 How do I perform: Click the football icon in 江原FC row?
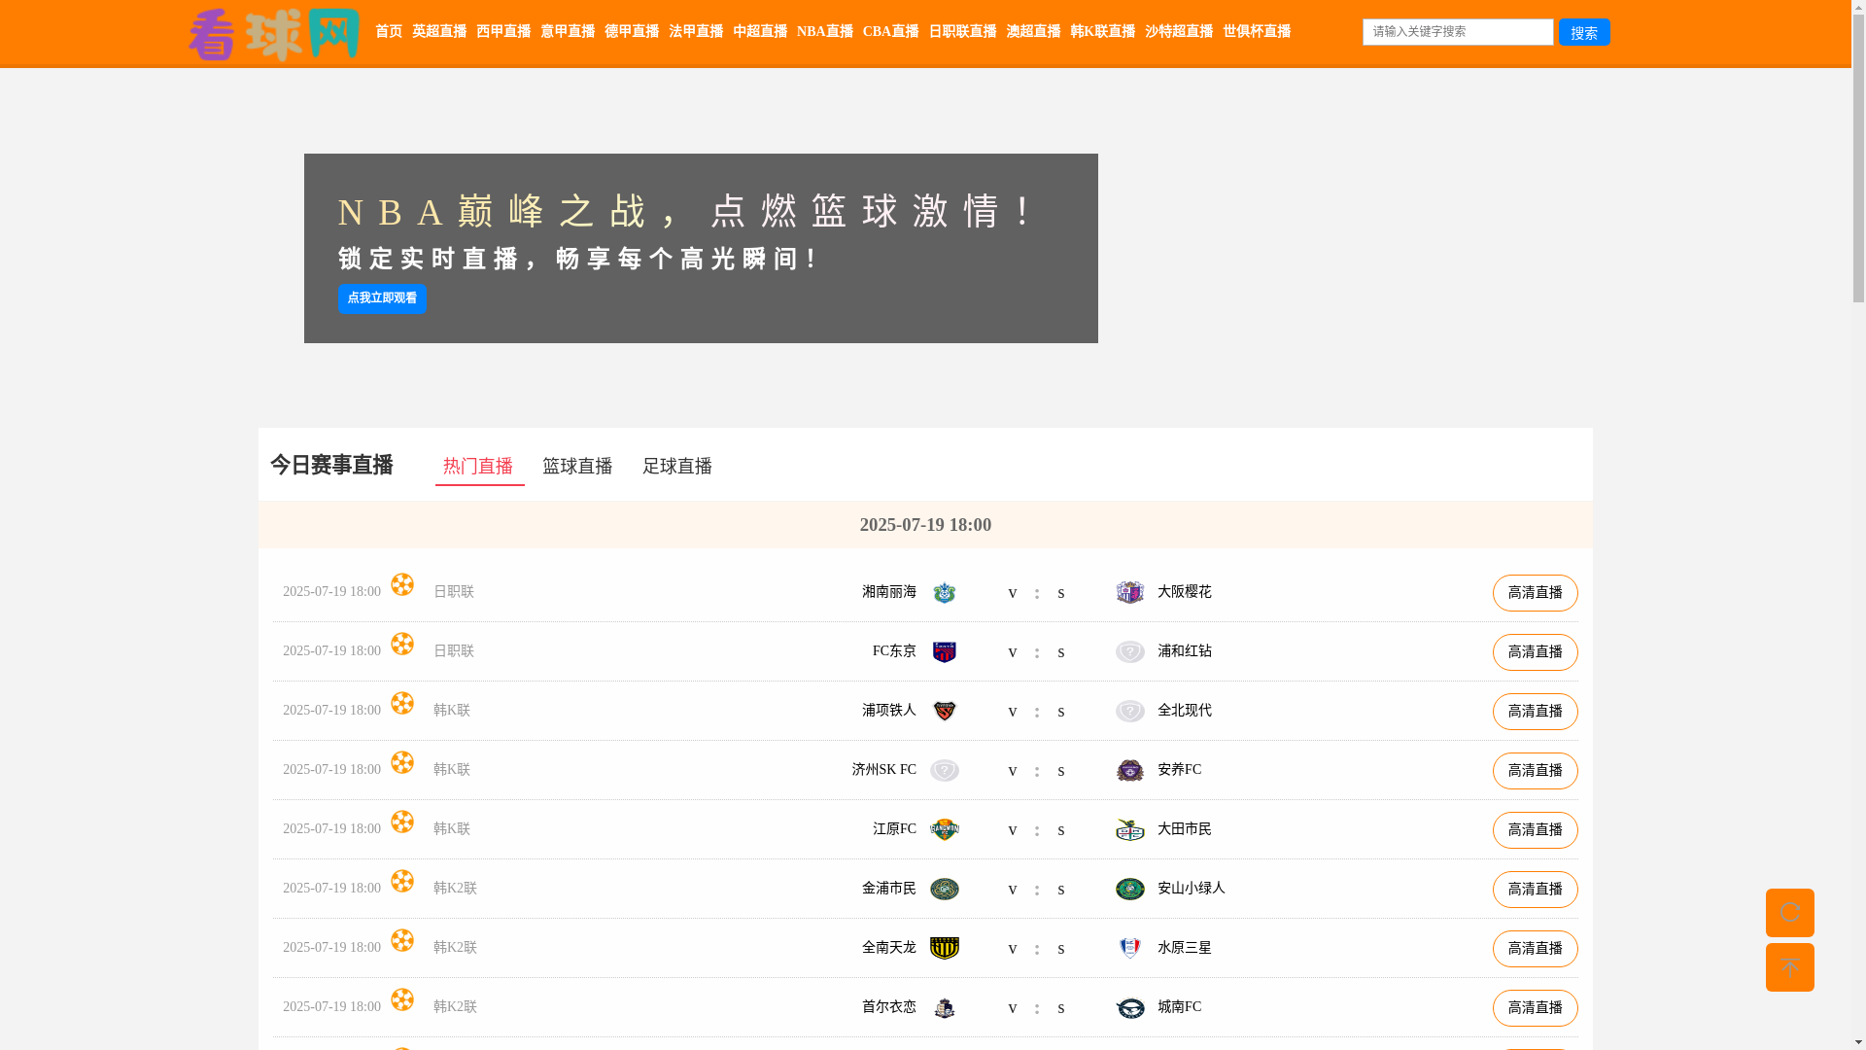pyautogui.click(x=402, y=822)
